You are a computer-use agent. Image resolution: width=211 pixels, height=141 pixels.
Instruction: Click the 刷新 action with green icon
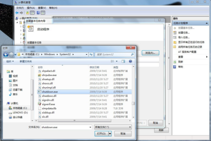pos(180,62)
